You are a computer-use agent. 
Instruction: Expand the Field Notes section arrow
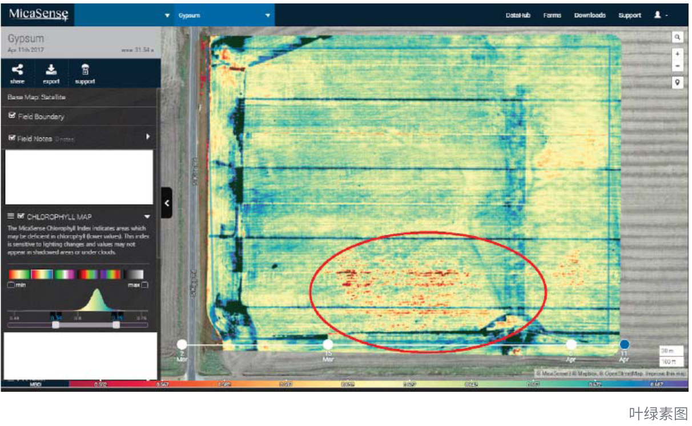[147, 137]
